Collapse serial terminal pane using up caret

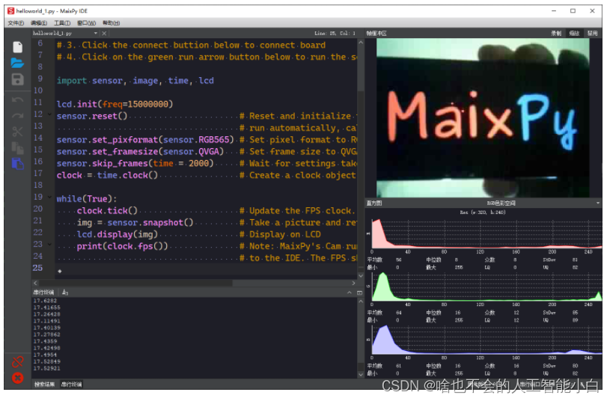[x=350, y=293]
